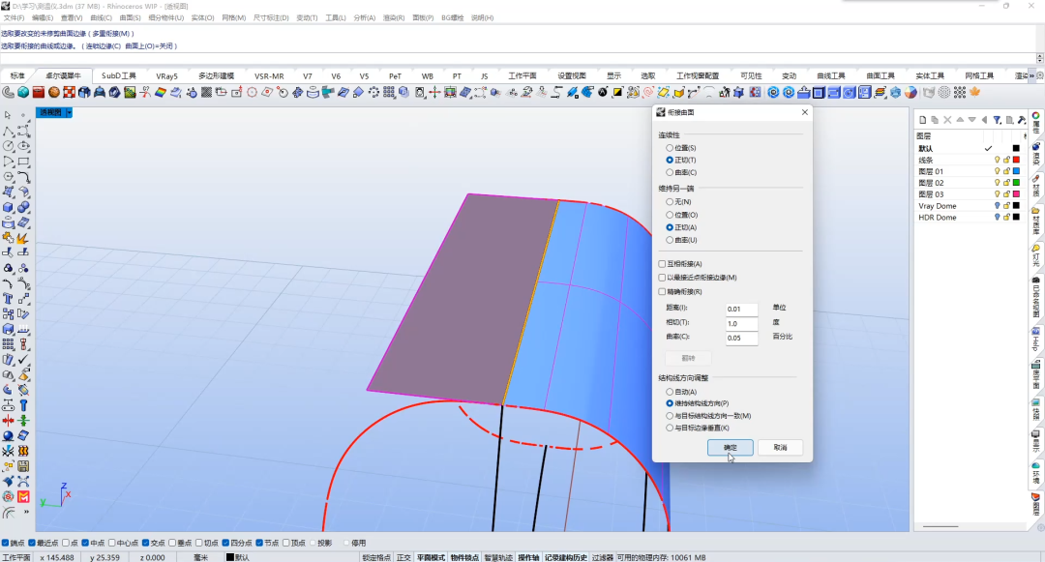
Task: Toggle Gumball (操作轴) in status bar
Action: point(528,557)
